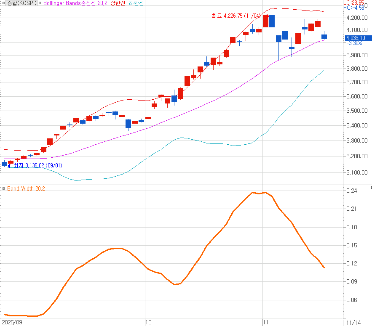The width and height of the screenshot is (372, 326).
Task: Click the blue arrow at 최저 3,135.02 marker
Action: click(x=11, y=166)
